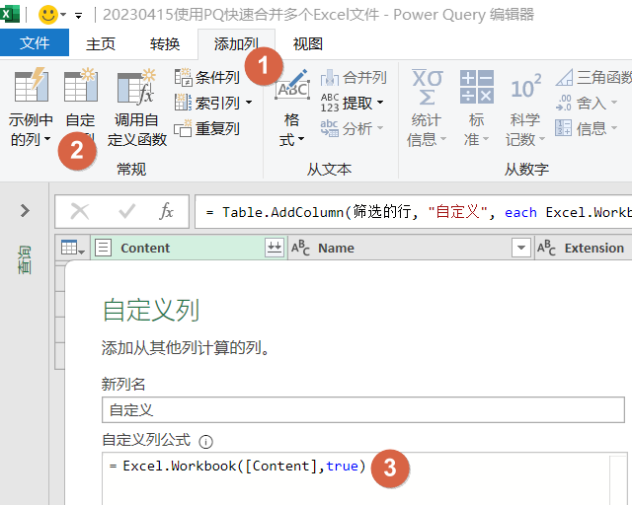Screen dimensions: 632x505
Task: Click the 格式 ABC icon
Action: click(x=292, y=85)
